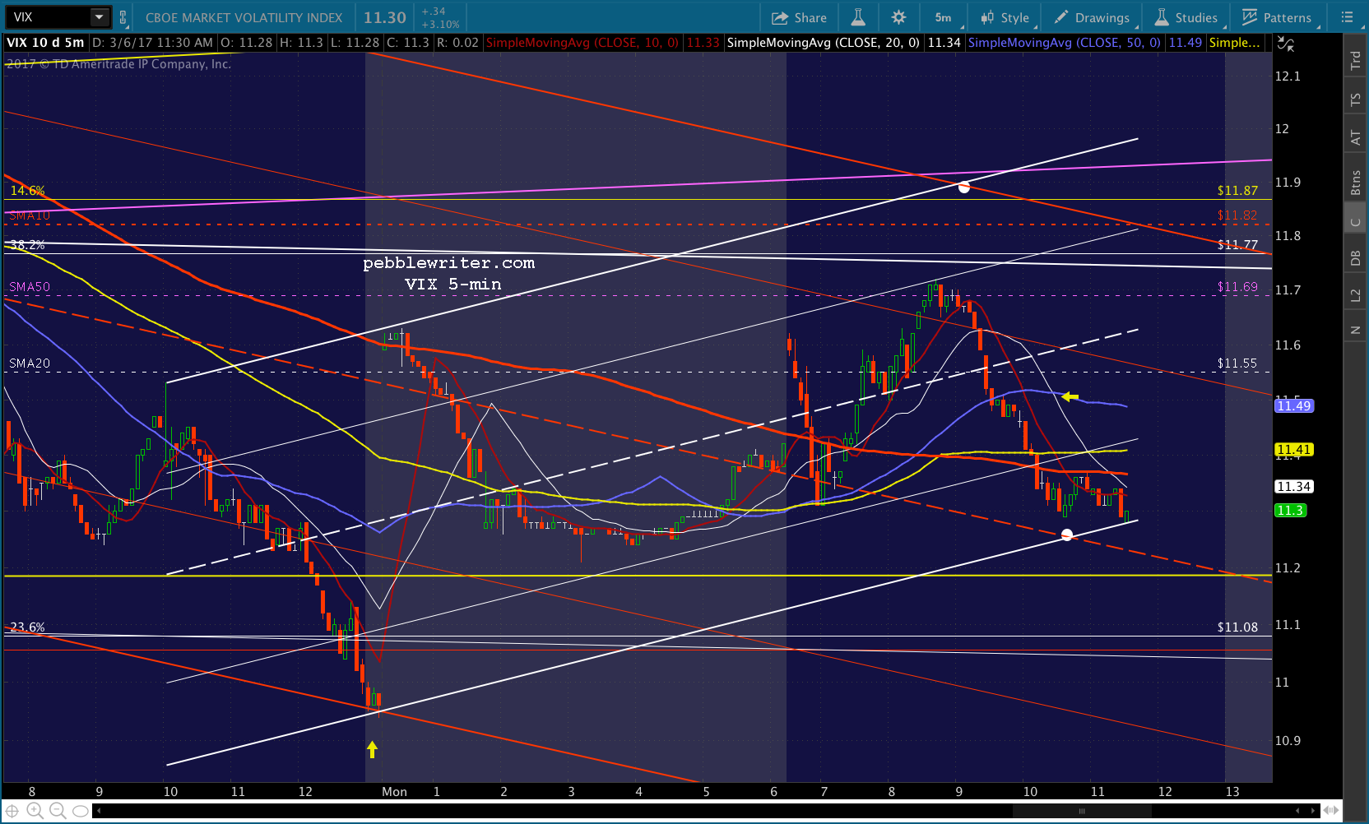Open the Style dropdown menu

(1005, 17)
